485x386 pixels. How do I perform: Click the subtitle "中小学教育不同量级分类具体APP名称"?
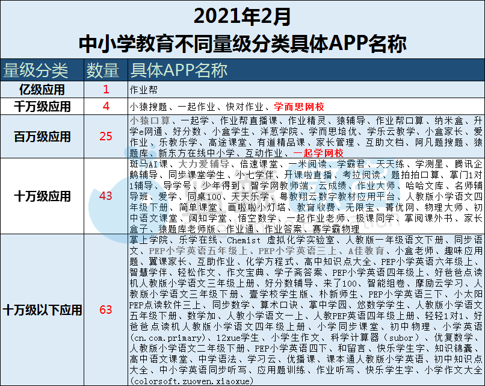tap(242, 43)
